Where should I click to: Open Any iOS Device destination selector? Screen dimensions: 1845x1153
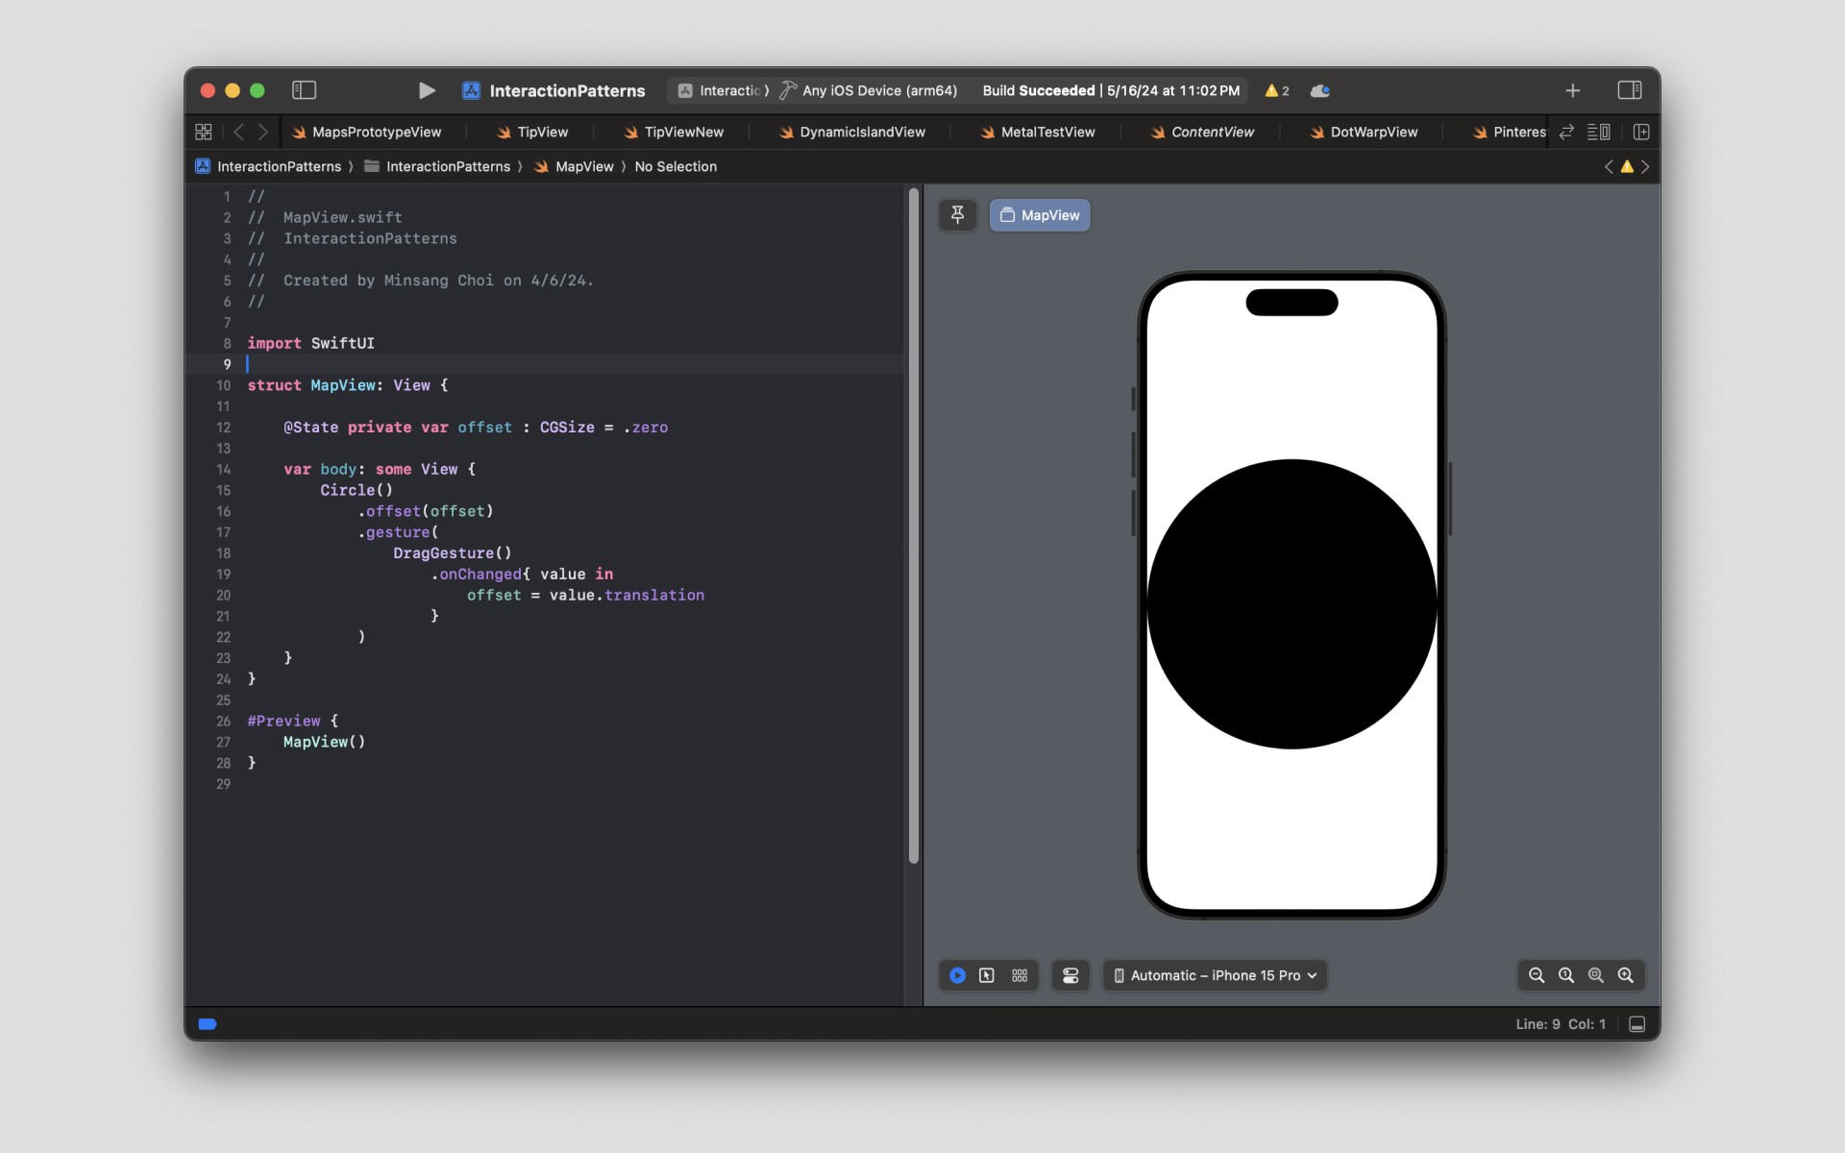click(878, 90)
